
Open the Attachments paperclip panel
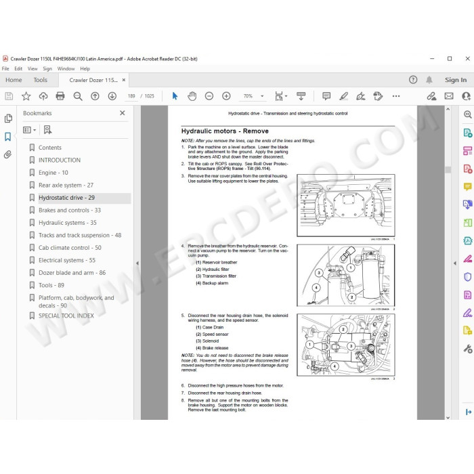click(8, 154)
